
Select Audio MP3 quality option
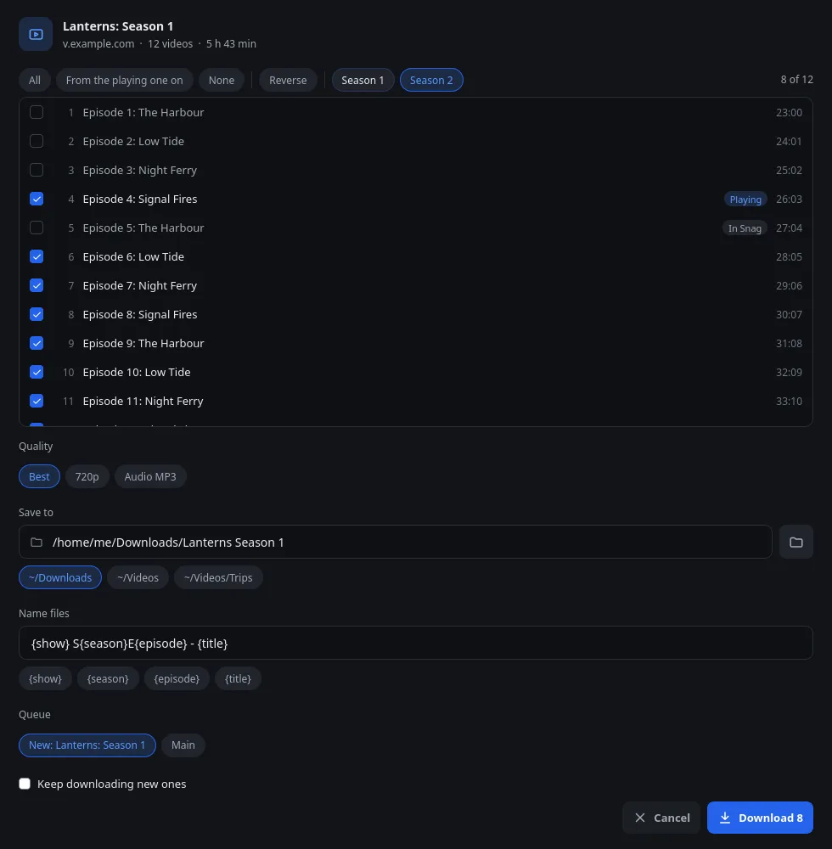click(x=150, y=476)
